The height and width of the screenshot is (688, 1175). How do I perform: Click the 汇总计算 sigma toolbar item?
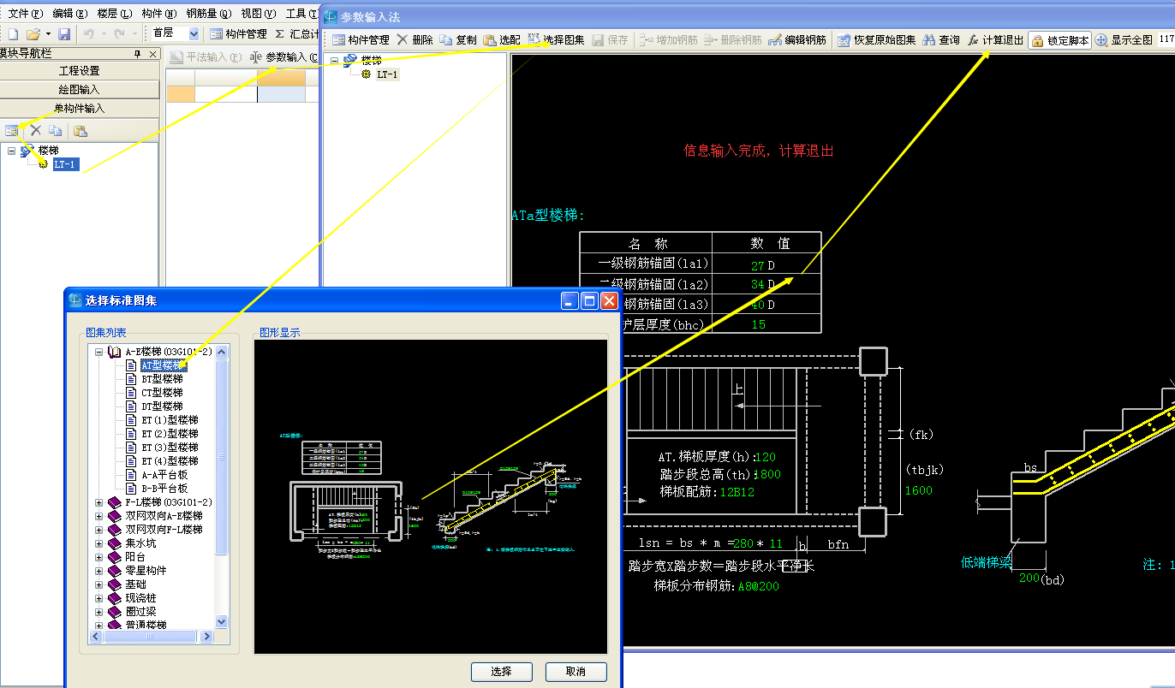pyautogui.click(x=297, y=34)
